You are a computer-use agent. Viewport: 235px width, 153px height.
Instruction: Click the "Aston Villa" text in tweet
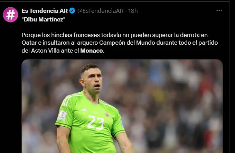(45, 51)
